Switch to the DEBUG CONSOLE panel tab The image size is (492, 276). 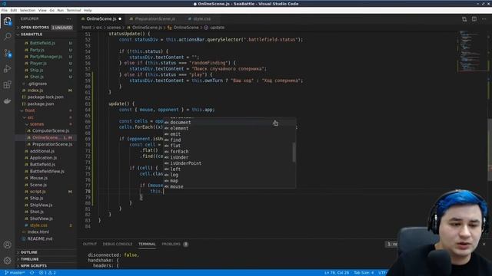118,244
